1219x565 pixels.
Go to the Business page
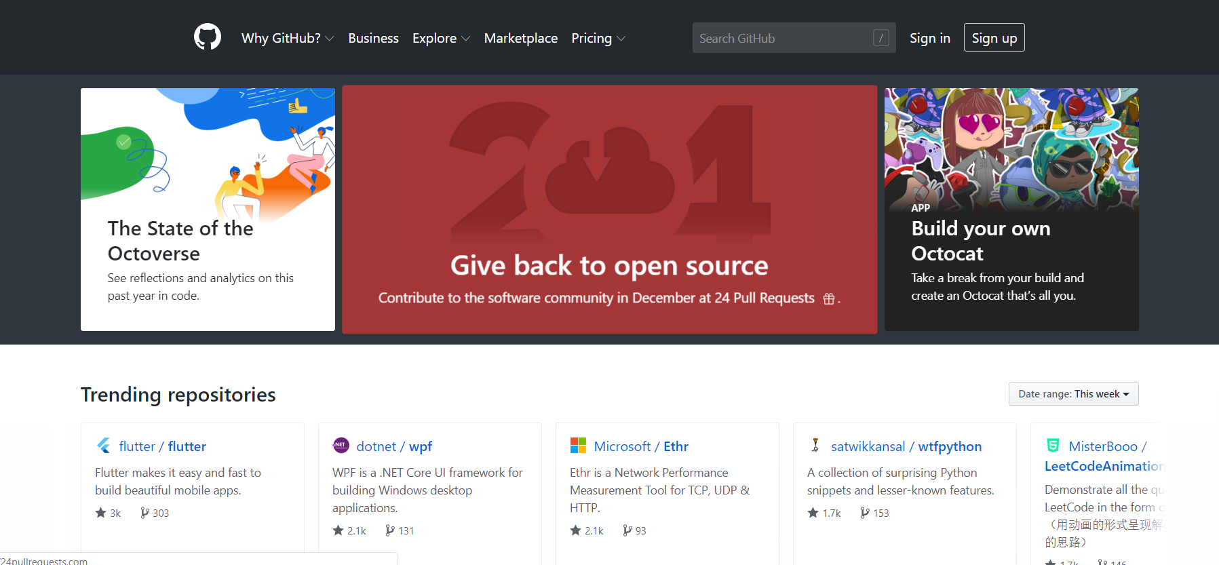pos(373,38)
